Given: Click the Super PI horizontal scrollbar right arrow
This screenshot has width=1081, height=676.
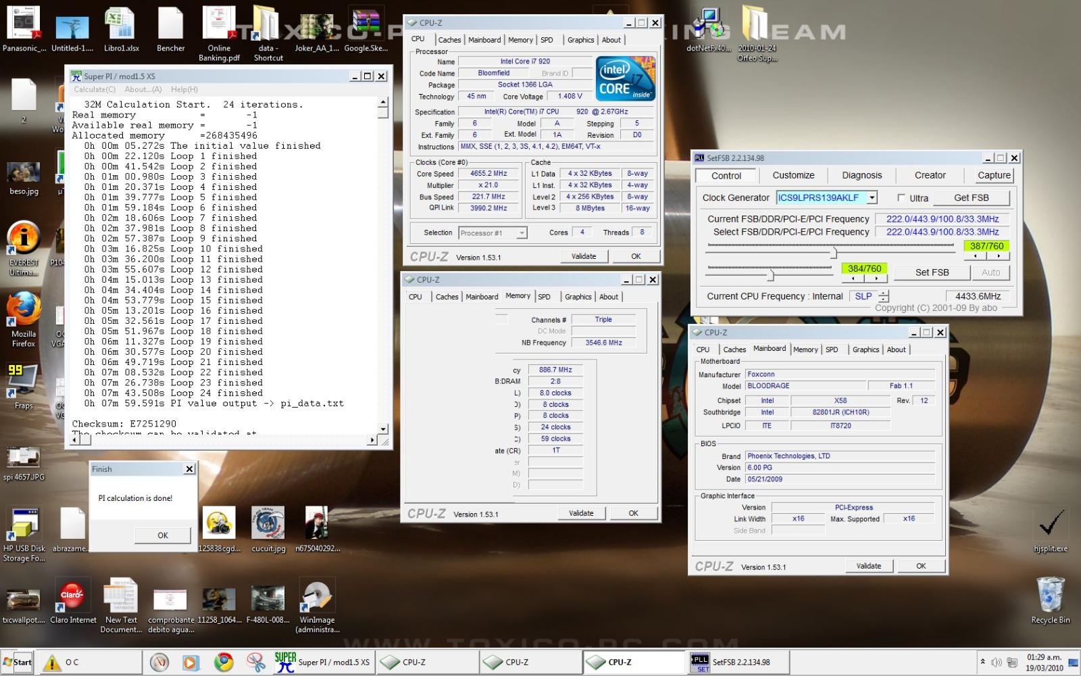Looking at the screenshot, I should (372, 440).
